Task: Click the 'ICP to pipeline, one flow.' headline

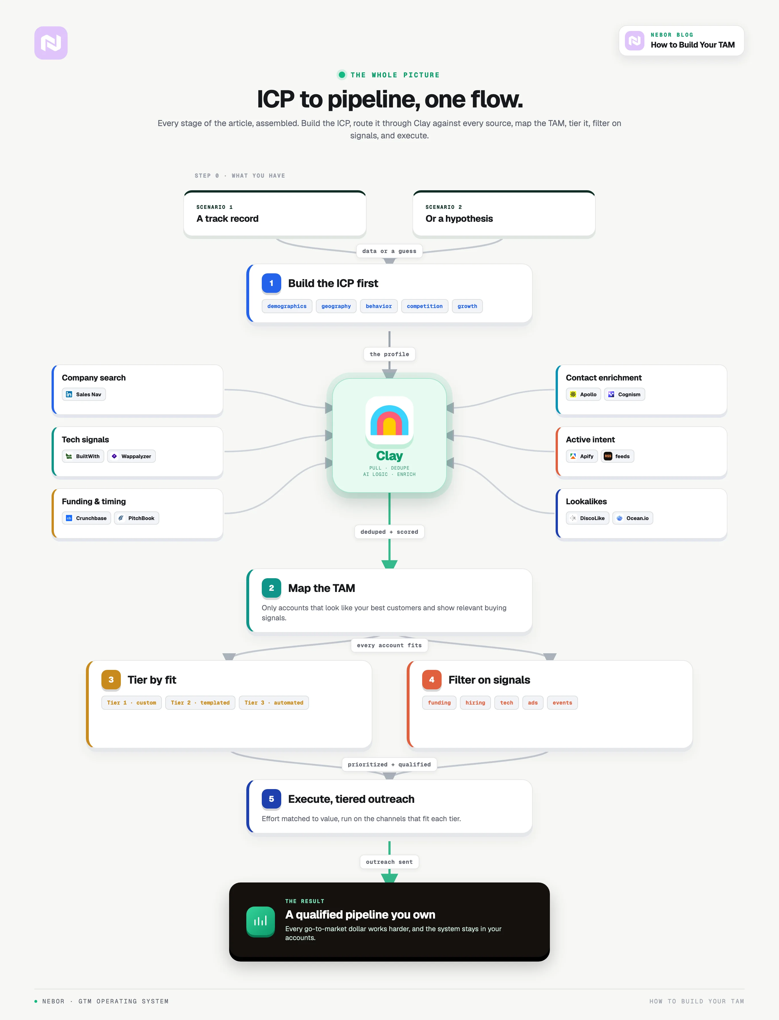Action: [389, 99]
